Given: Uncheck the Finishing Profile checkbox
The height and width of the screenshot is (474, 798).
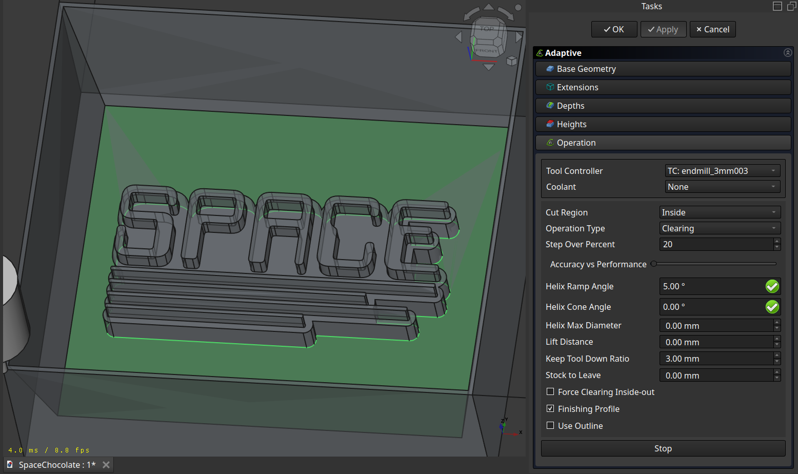Looking at the screenshot, I should 550,408.
